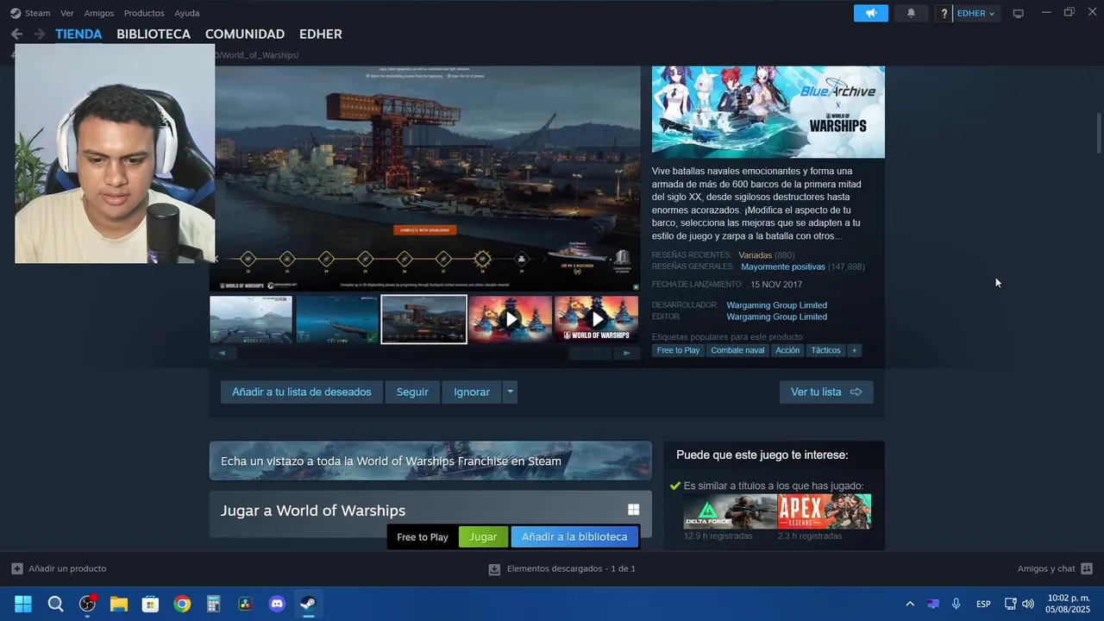
Task: Open File Explorer from taskbar
Action: 119,604
